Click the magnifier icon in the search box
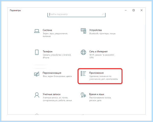This screenshot has width=153, height=122. tap(103, 14)
